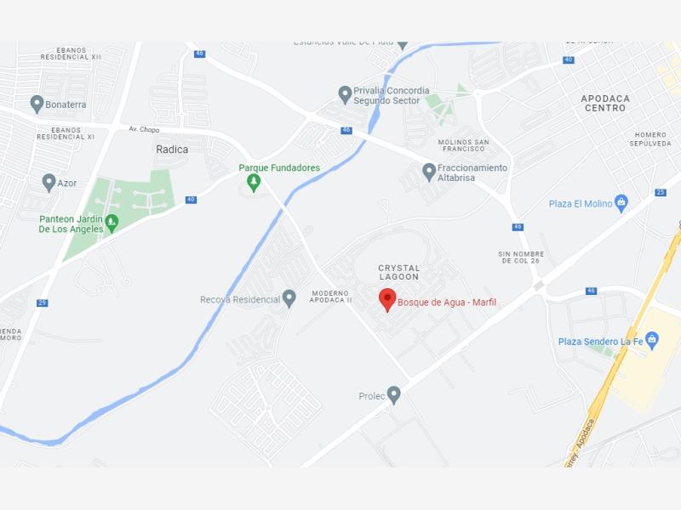The height and width of the screenshot is (510, 681).
Task: Click the Moderno Apodaca II label
Action: pyautogui.click(x=330, y=297)
